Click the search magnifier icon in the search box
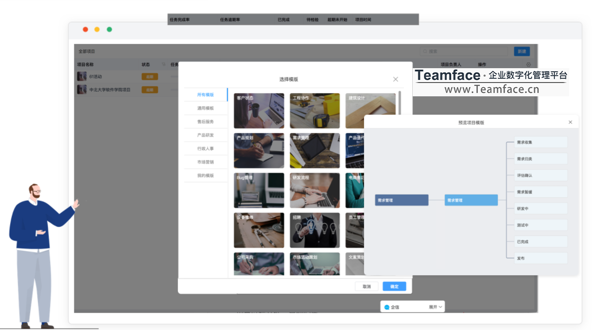Viewport: 605px width, 330px height. (x=425, y=51)
